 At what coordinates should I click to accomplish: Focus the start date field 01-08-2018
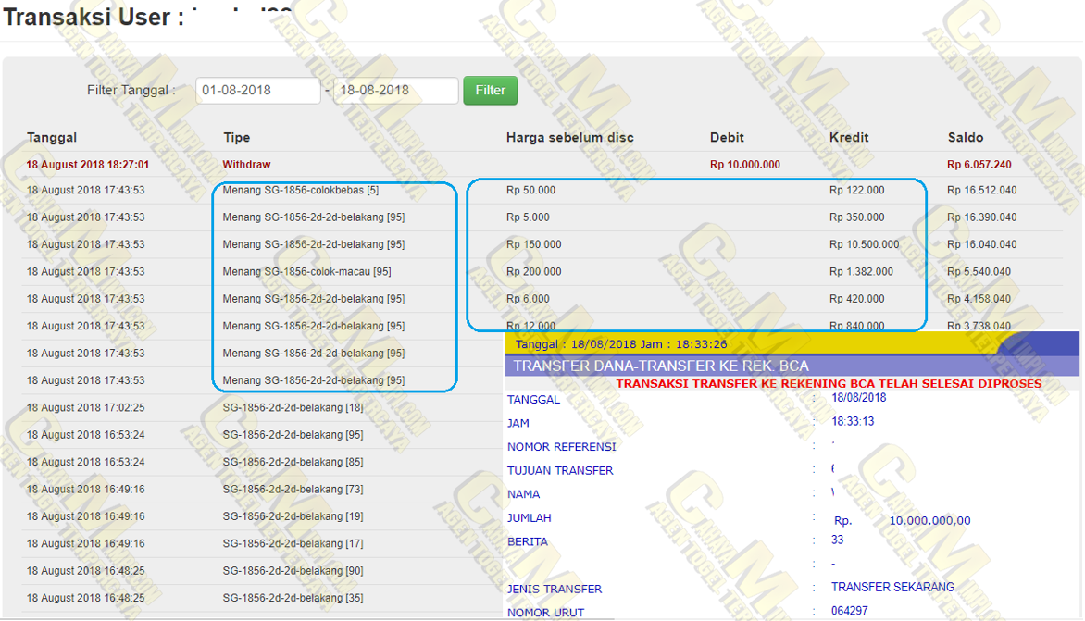tap(257, 91)
